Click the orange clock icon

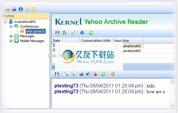(x=112, y=74)
